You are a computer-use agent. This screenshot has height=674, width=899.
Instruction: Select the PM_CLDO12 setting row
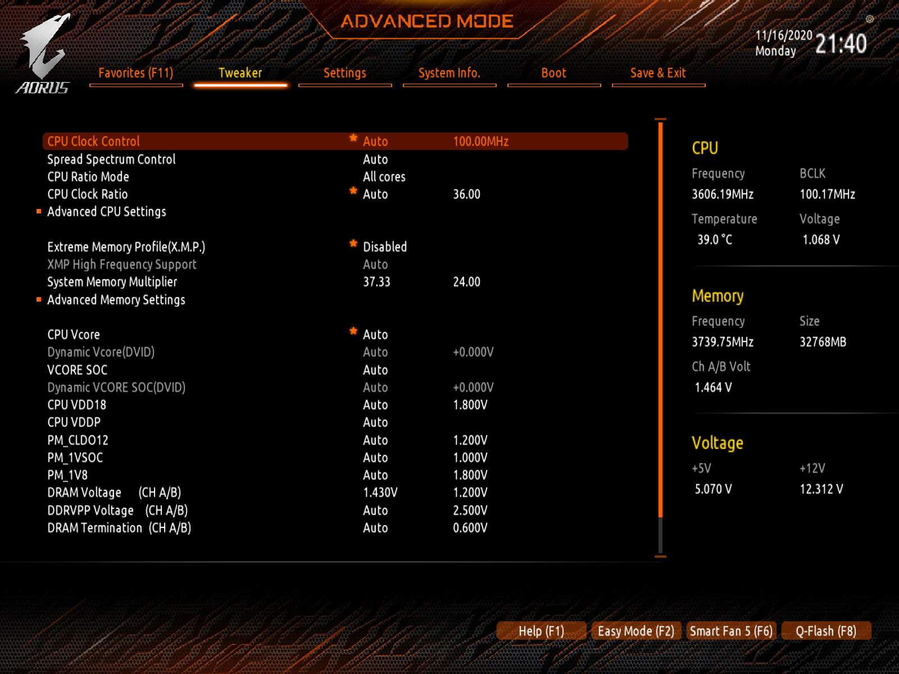[335, 440]
